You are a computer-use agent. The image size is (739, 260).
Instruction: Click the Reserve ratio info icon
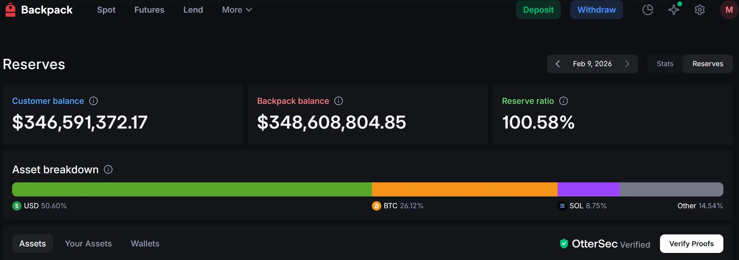pyautogui.click(x=564, y=101)
